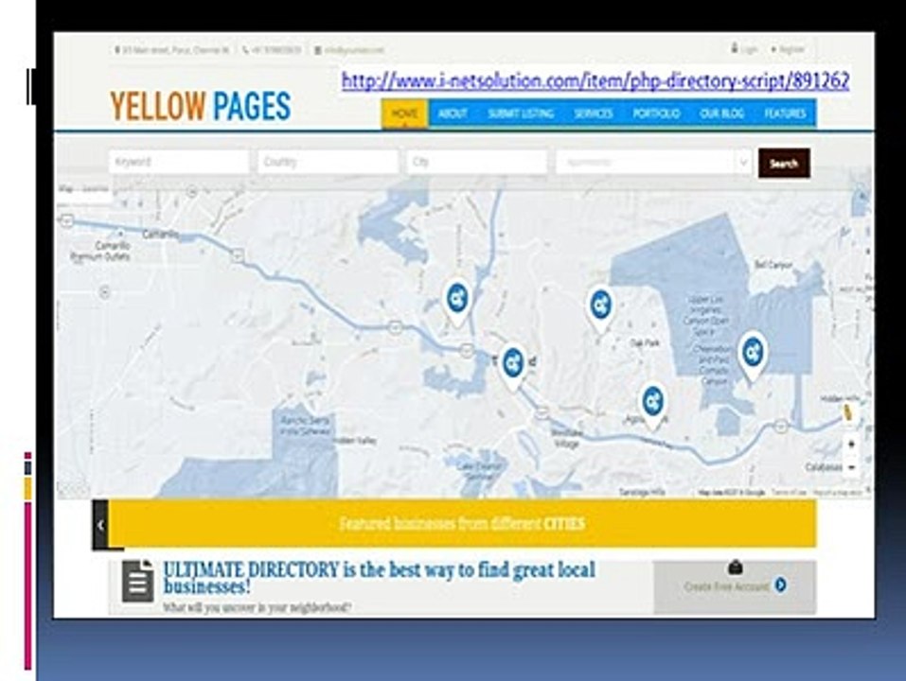Viewport: 906px width, 681px height.
Task: Click the City input field
Action: pos(477,162)
